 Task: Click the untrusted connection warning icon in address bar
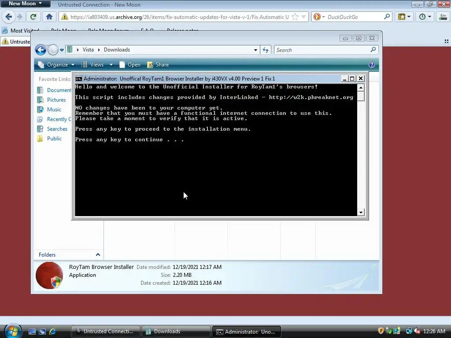65,17
